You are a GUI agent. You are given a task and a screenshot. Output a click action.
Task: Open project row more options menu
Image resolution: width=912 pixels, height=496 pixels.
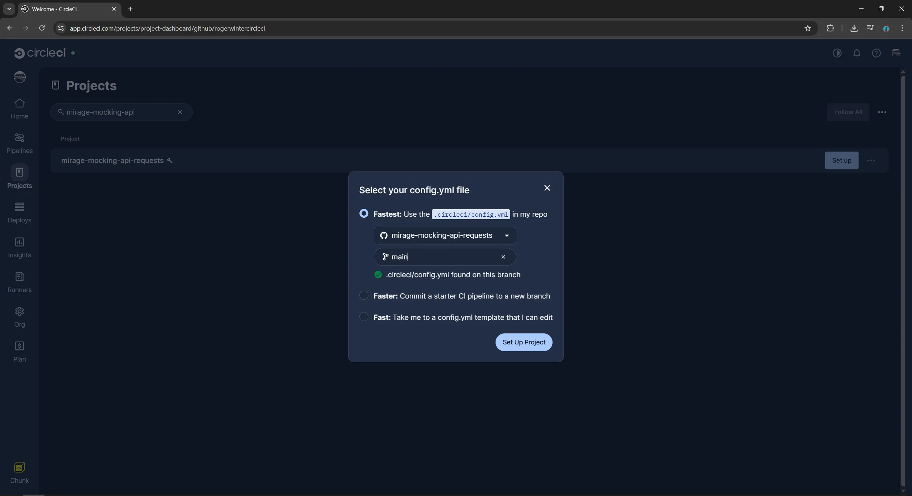click(871, 160)
